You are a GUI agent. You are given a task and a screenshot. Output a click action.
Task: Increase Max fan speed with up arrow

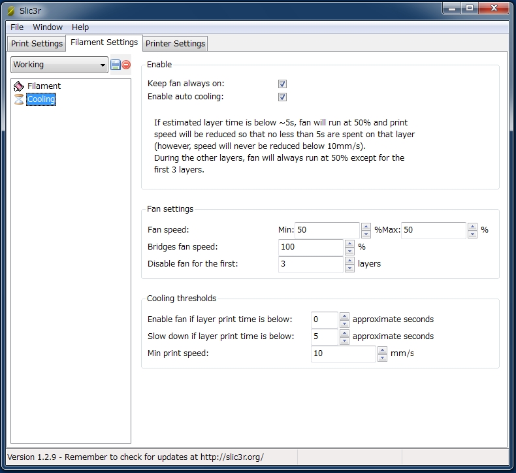tap(472, 227)
